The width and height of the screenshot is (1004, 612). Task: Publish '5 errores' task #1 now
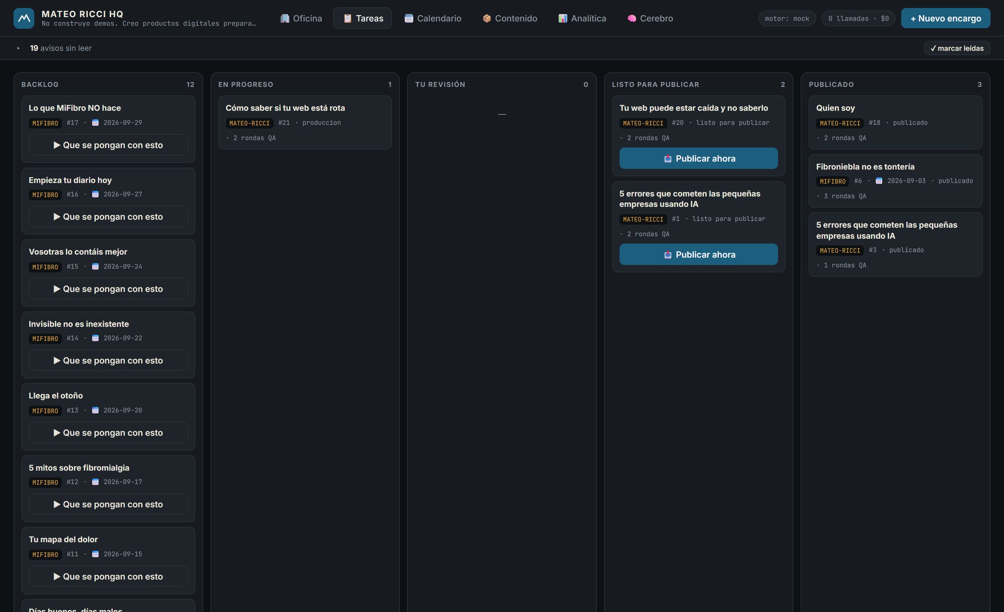click(698, 255)
